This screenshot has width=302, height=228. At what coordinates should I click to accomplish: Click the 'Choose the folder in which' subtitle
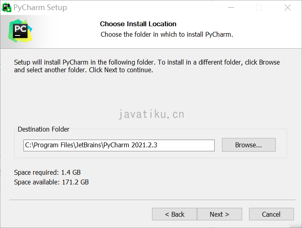click(167, 34)
